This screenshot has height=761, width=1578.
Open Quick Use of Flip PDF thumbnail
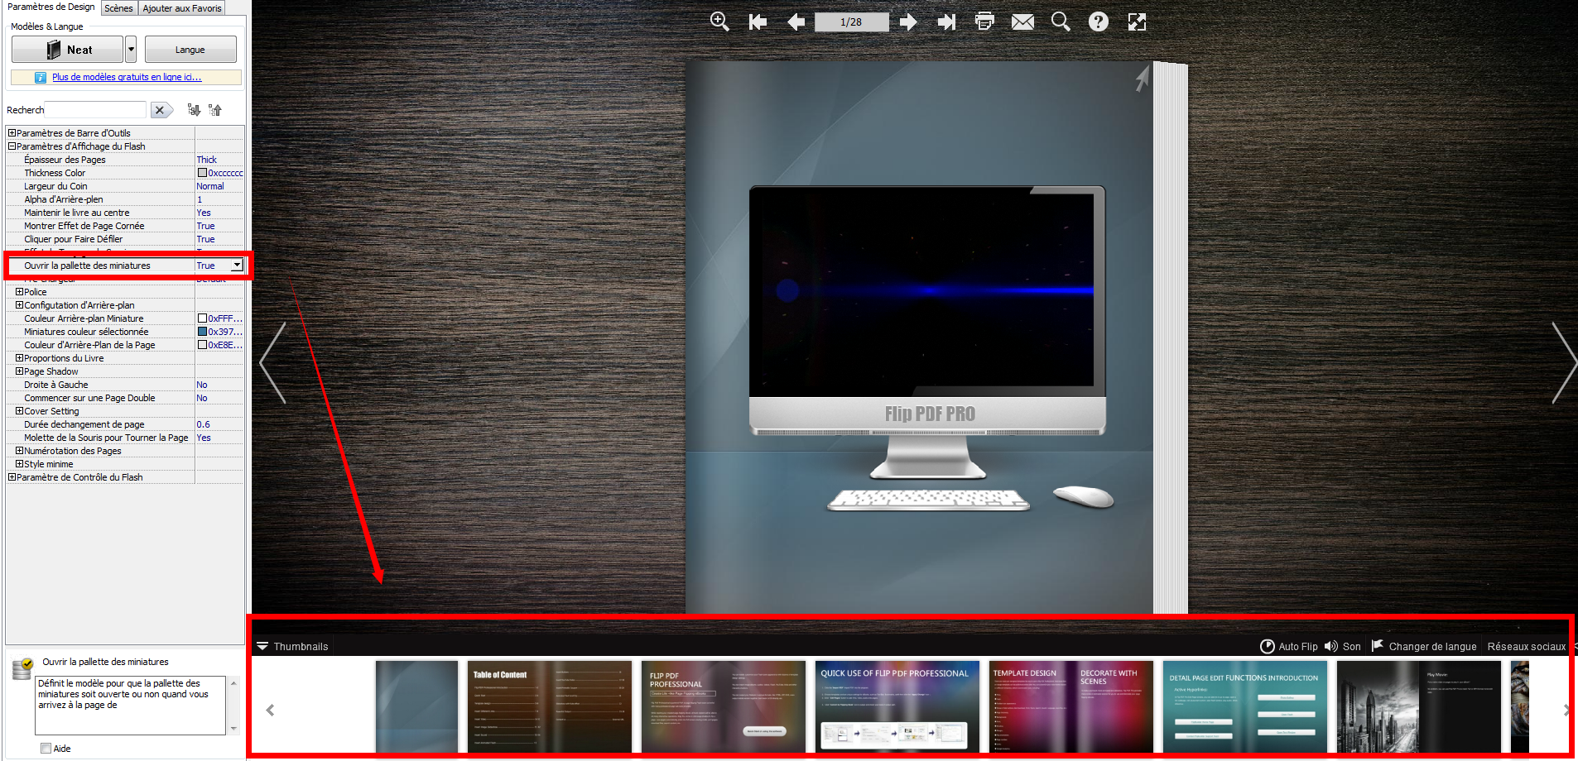(x=897, y=706)
